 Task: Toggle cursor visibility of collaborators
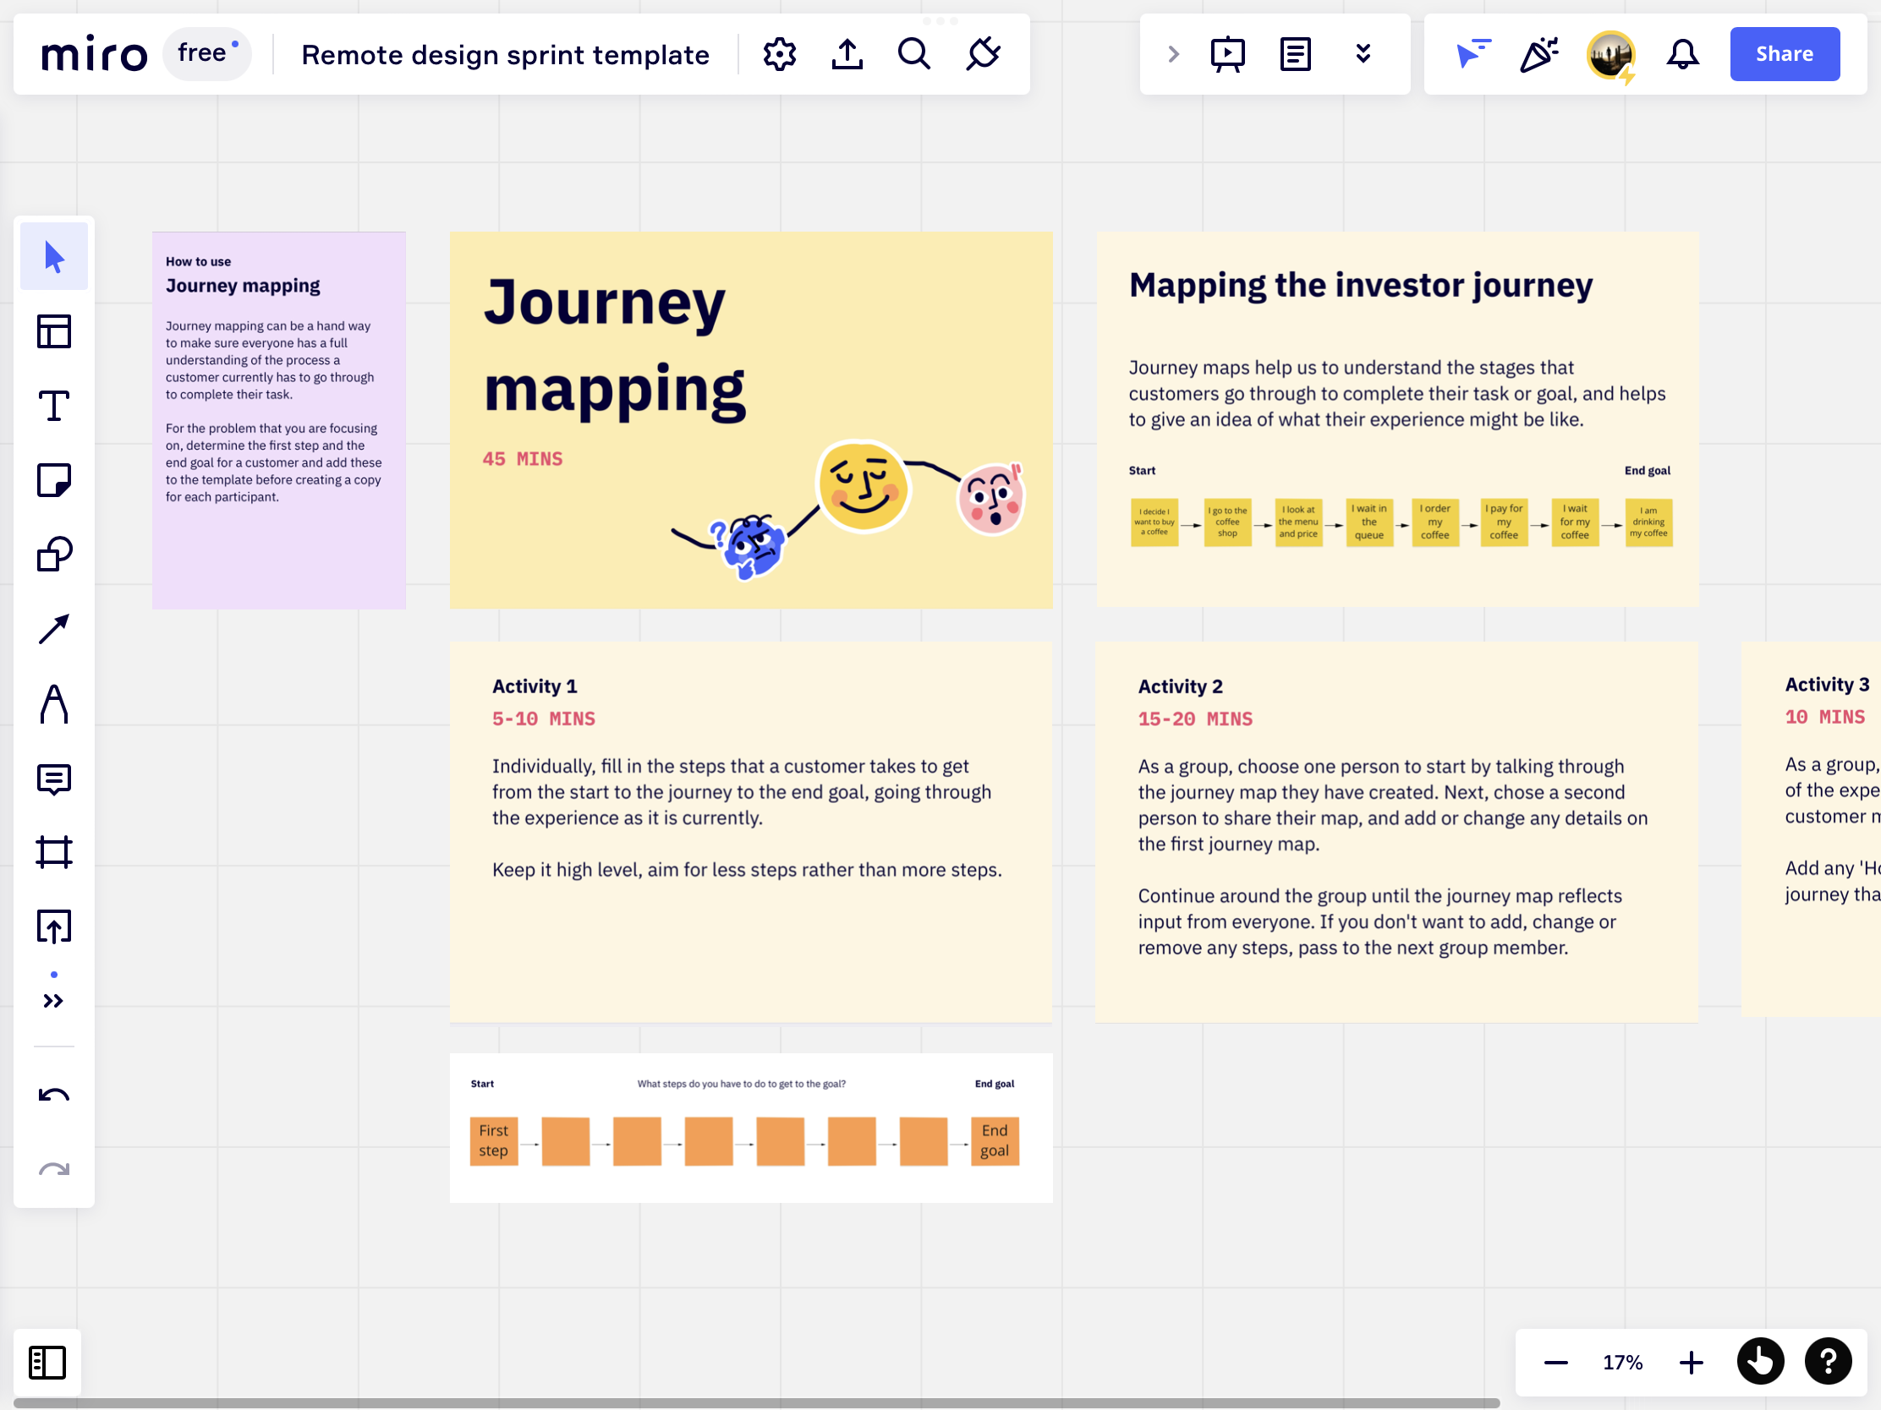pos(1472,54)
